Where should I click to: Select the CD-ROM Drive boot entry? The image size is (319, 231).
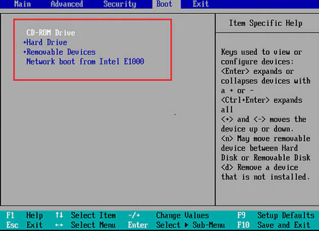51,33
